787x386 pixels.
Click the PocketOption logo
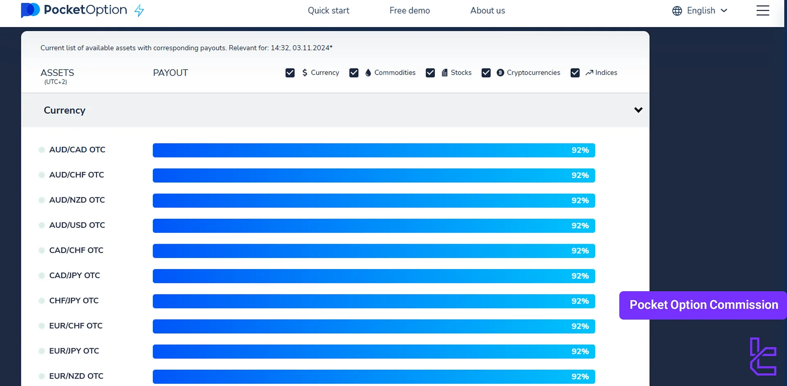point(74,10)
